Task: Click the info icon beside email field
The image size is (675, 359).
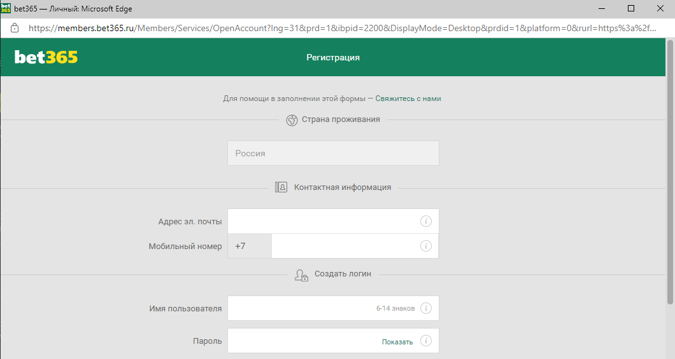Action: (426, 221)
